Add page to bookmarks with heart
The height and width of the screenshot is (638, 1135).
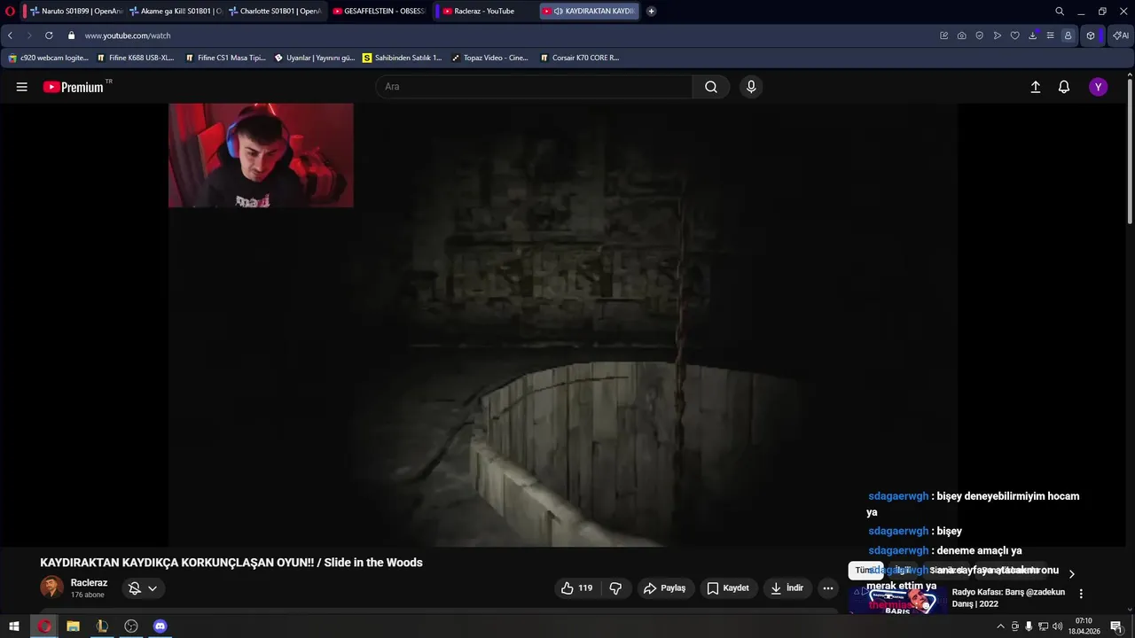1015,35
